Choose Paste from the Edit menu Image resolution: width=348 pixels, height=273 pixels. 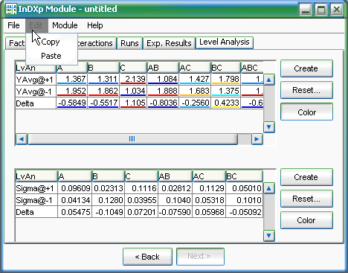[51, 56]
